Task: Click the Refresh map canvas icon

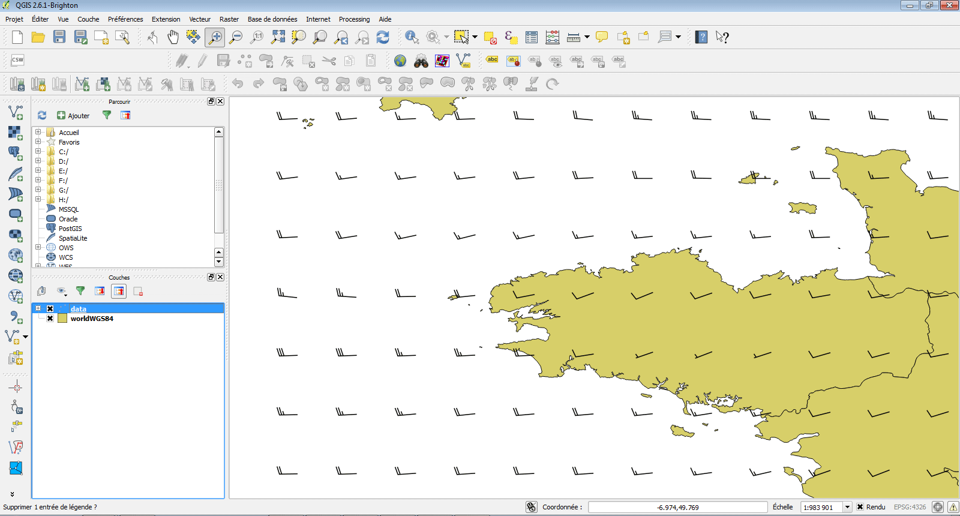Action: click(383, 37)
